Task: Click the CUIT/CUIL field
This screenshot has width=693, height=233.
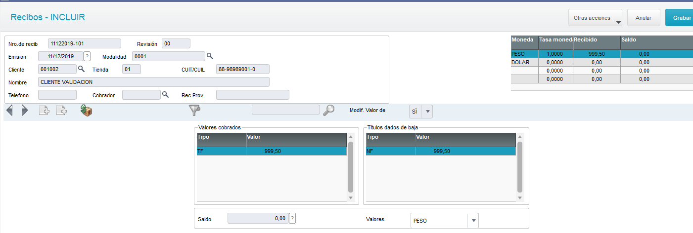Action: click(x=243, y=69)
